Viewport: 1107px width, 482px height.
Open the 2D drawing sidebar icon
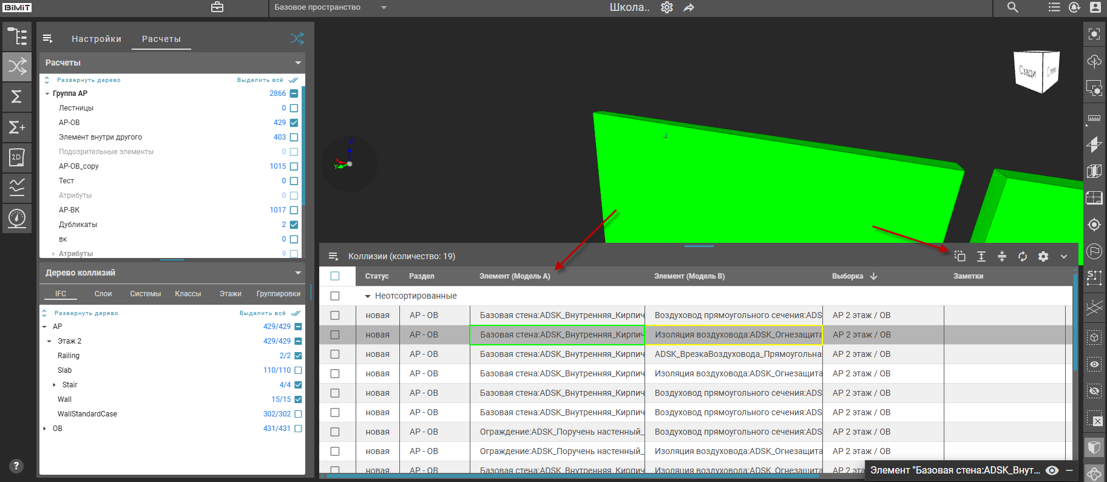(17, 157)
